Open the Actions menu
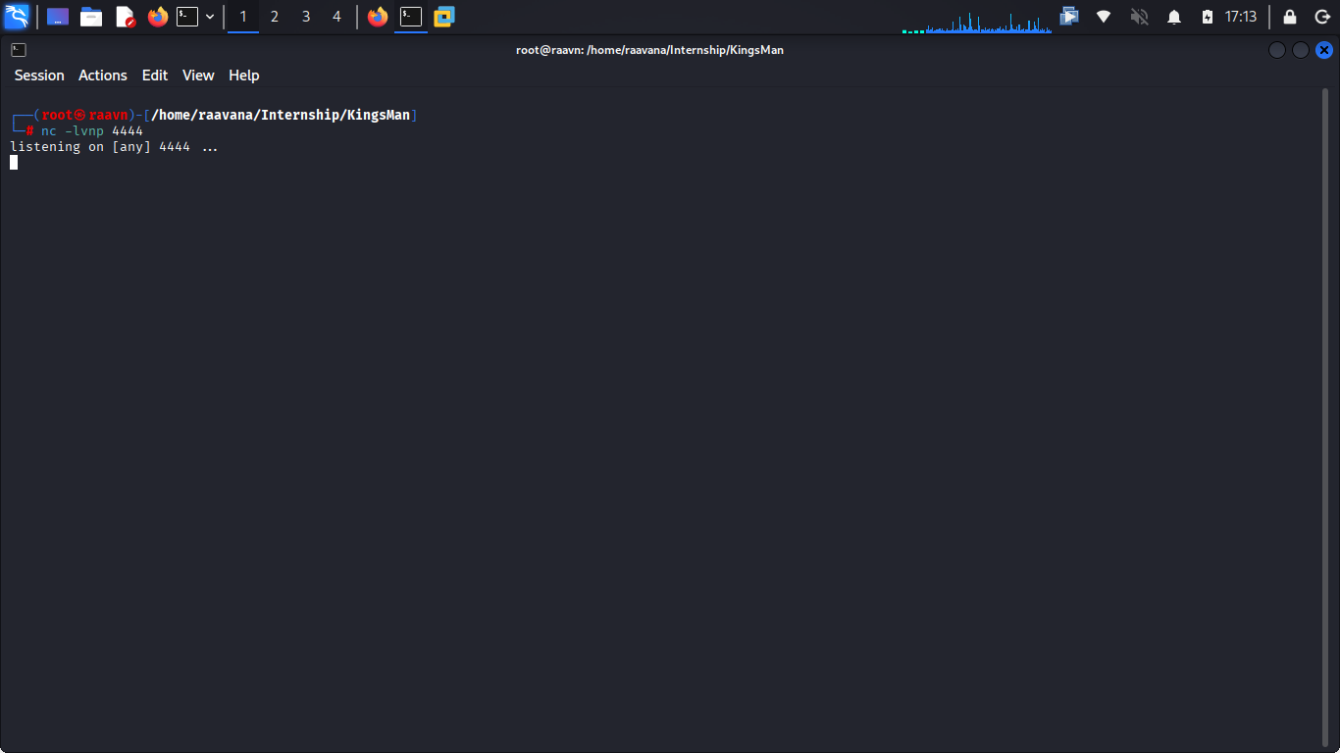 coord(103,75)
